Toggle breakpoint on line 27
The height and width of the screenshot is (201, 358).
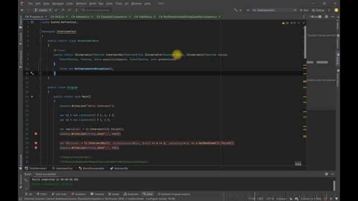[x=36, y=147]
